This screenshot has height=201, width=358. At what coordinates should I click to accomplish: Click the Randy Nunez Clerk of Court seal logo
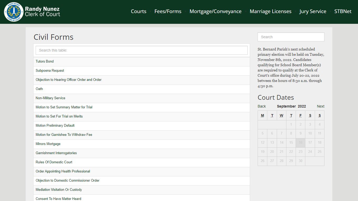(14, 12)
